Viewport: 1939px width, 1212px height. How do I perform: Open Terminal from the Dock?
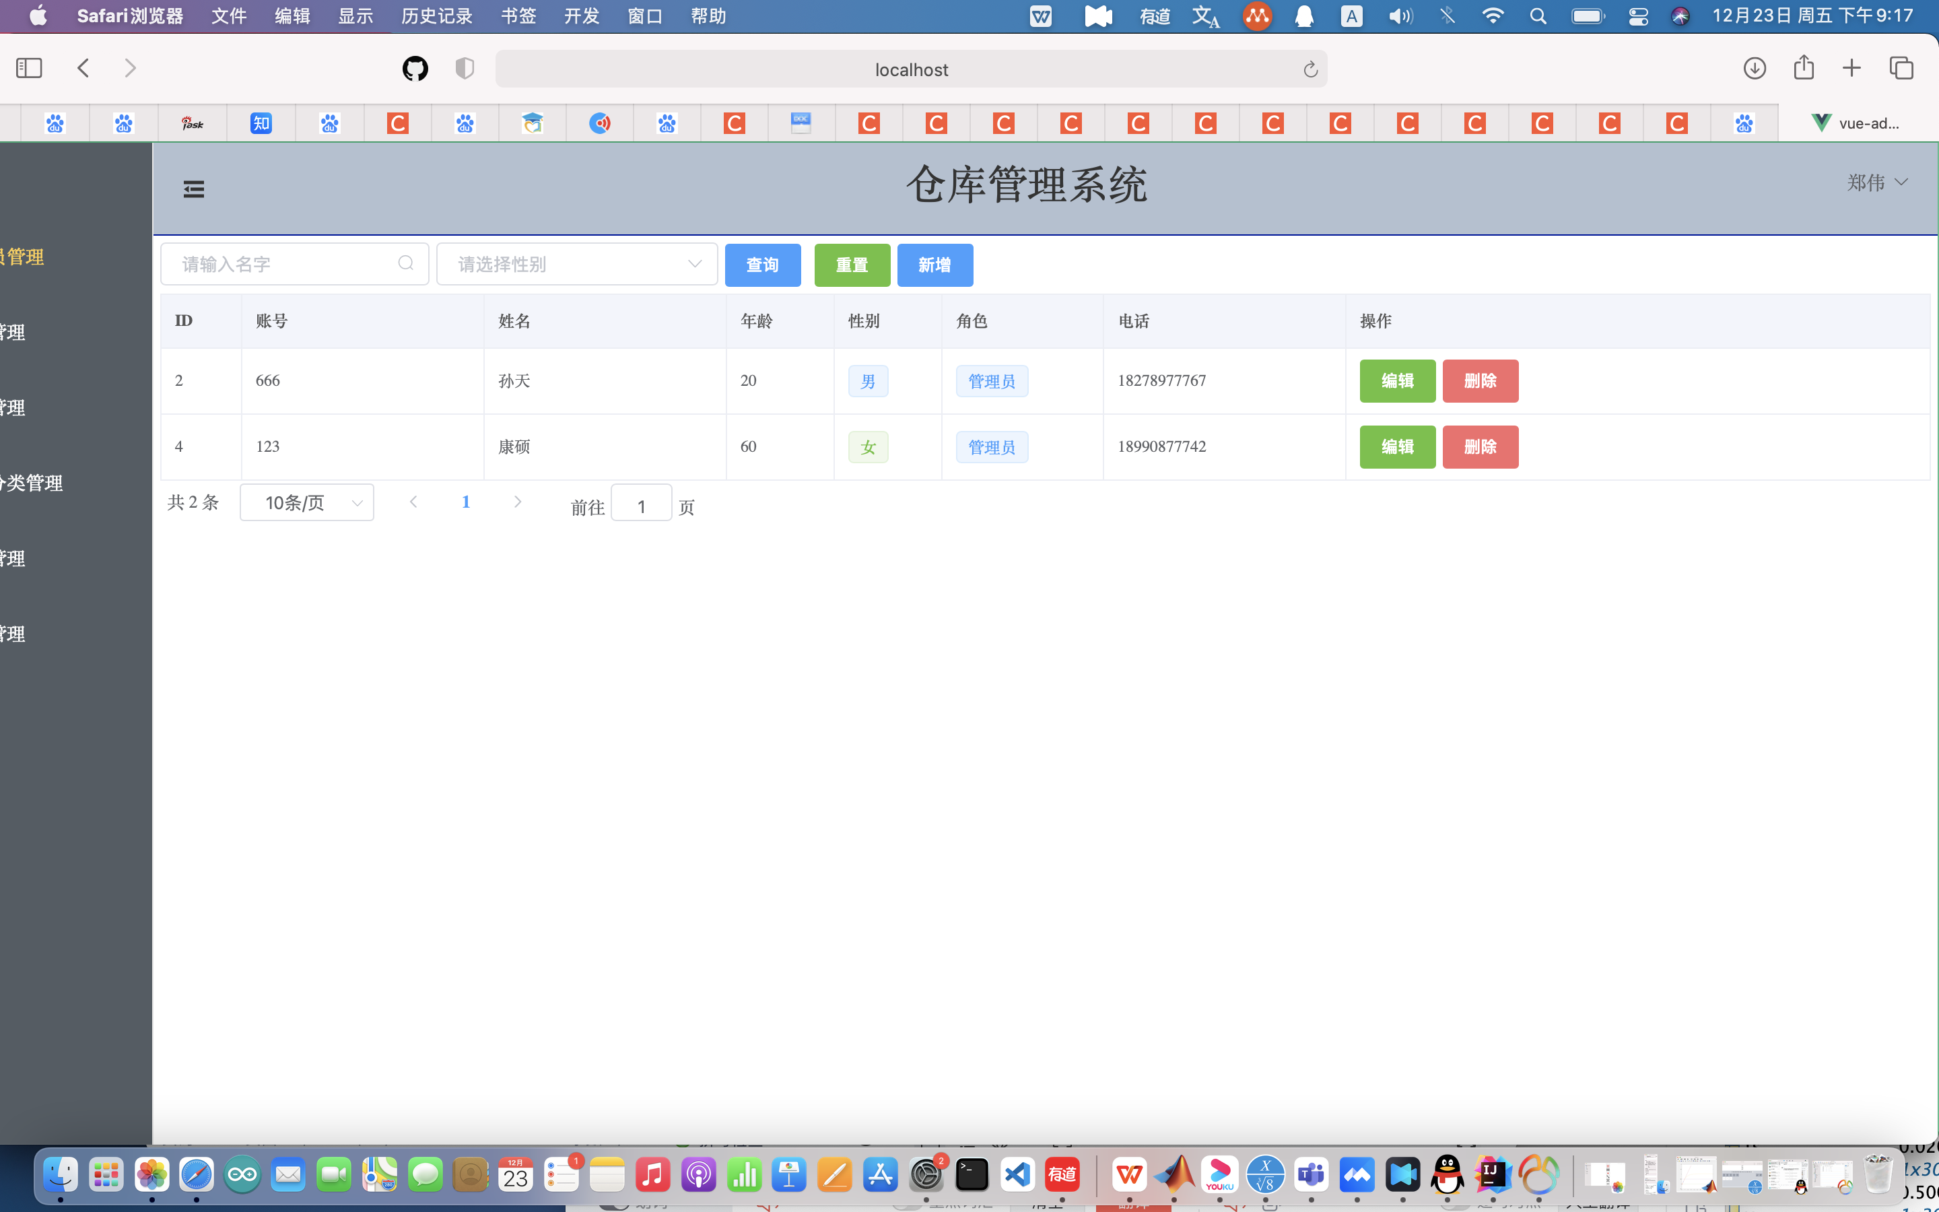coord(972,1175)
